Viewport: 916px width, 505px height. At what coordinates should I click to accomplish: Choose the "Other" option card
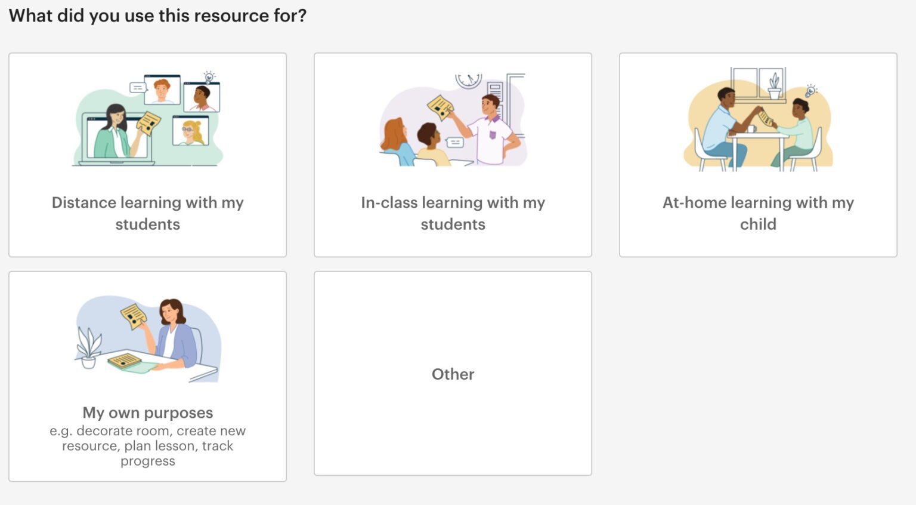pos(453,374)
